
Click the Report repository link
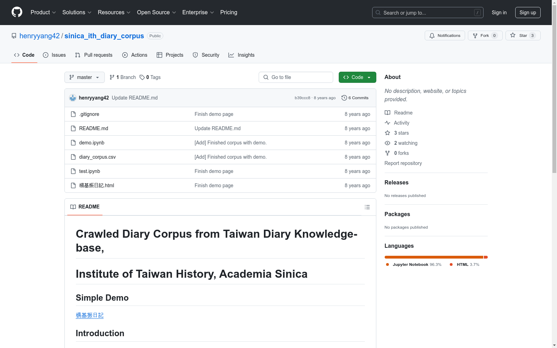[403, 163]
